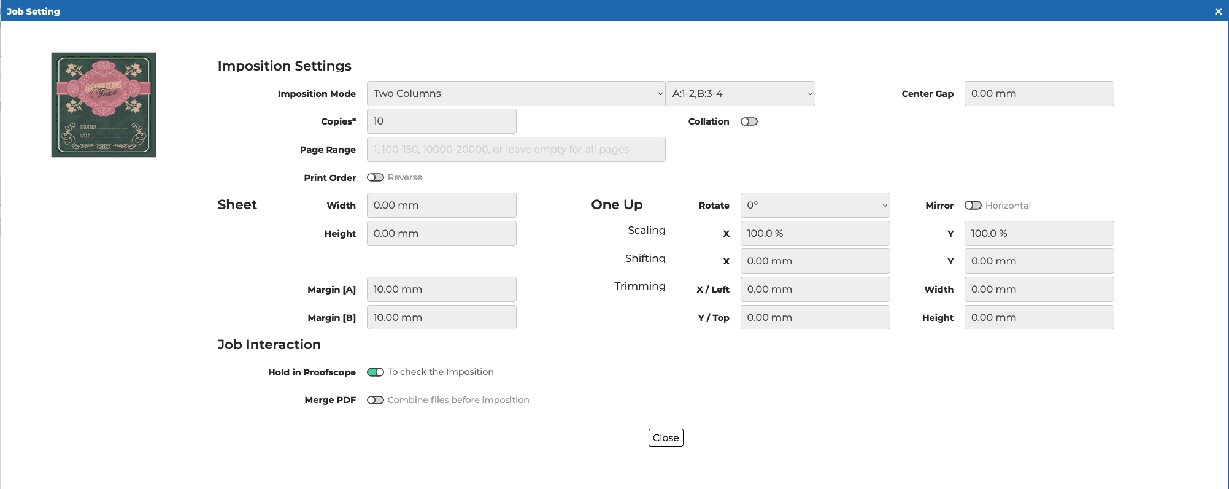Click the Scaling X percentage field
This screenshot has height=489, width=1229.
[x=814, y=234]
